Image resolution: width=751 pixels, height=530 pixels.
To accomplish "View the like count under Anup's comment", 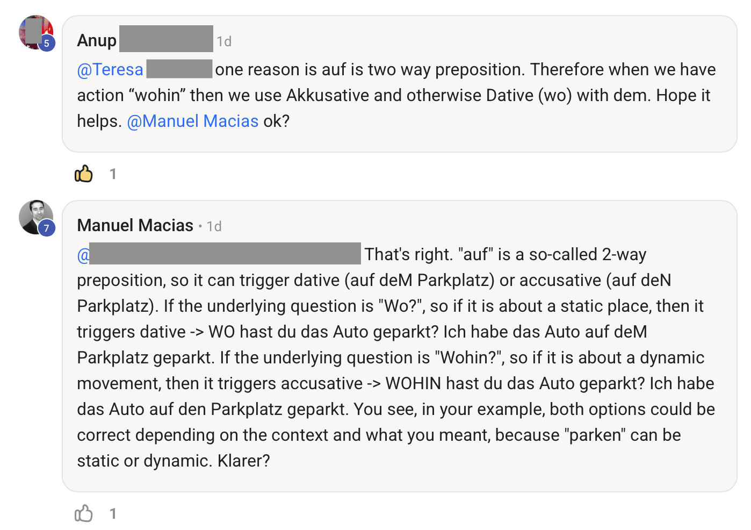I will click(113, 174).
